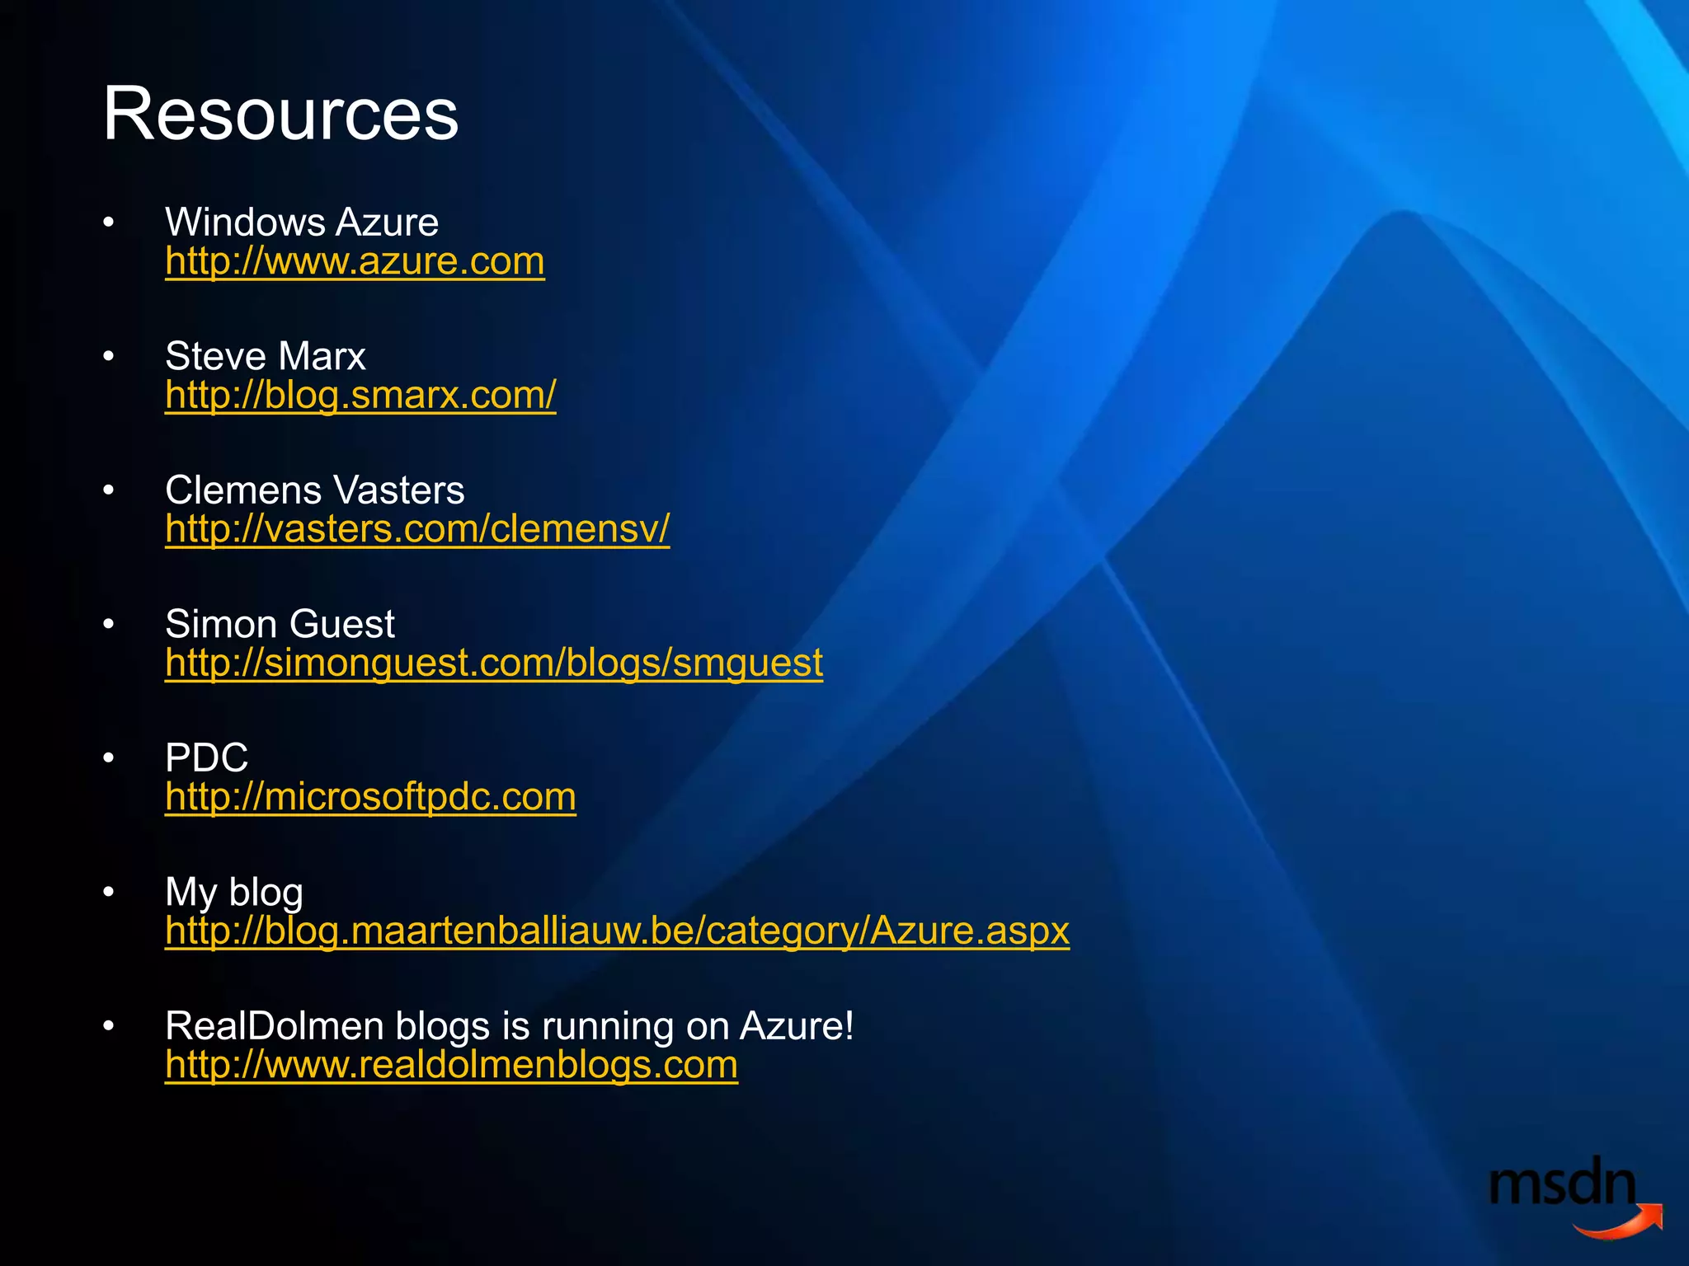Screen dimensions: 1689x1266
Task: Click the 'Windows Azure' bullet text
Action: click(x=302, y=223)
